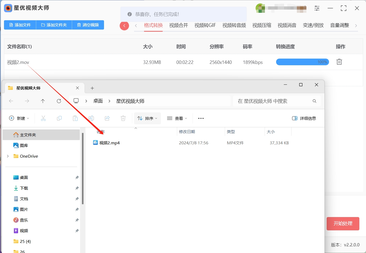Viewport: 366px width, 253px height.
Task: Switch to the 视频转GIF tab
Action: click(205, 25)
